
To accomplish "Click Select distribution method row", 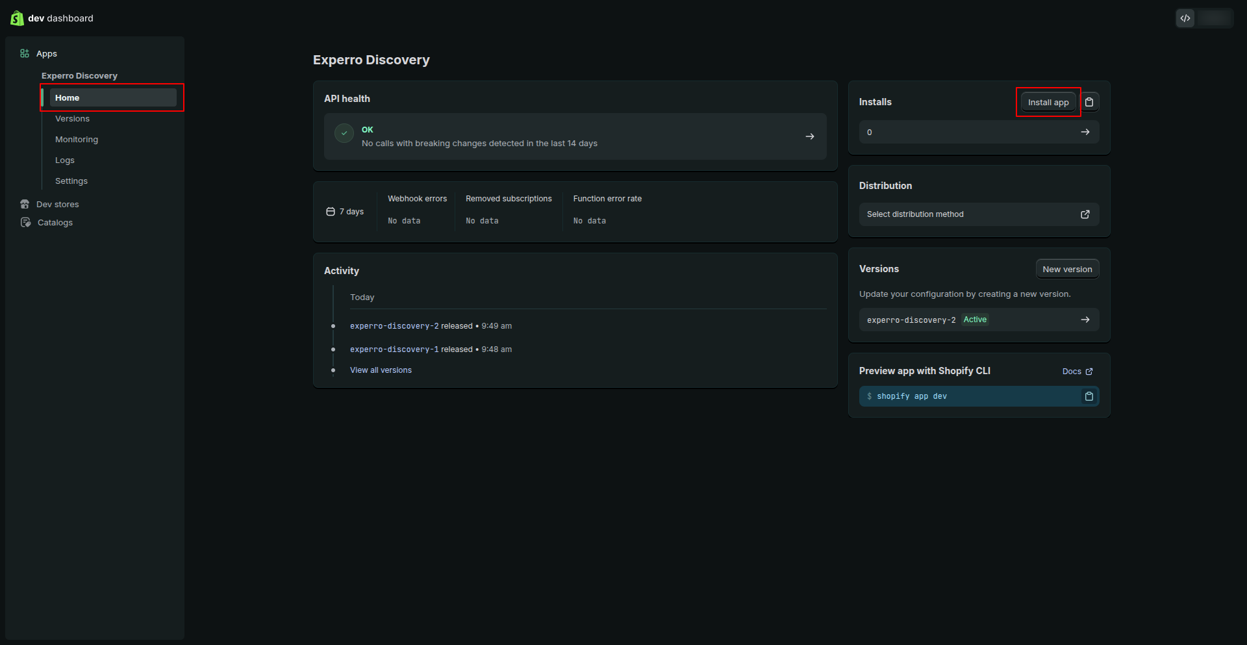I will 979,214.
